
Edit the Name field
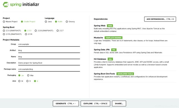click(49, 57)
